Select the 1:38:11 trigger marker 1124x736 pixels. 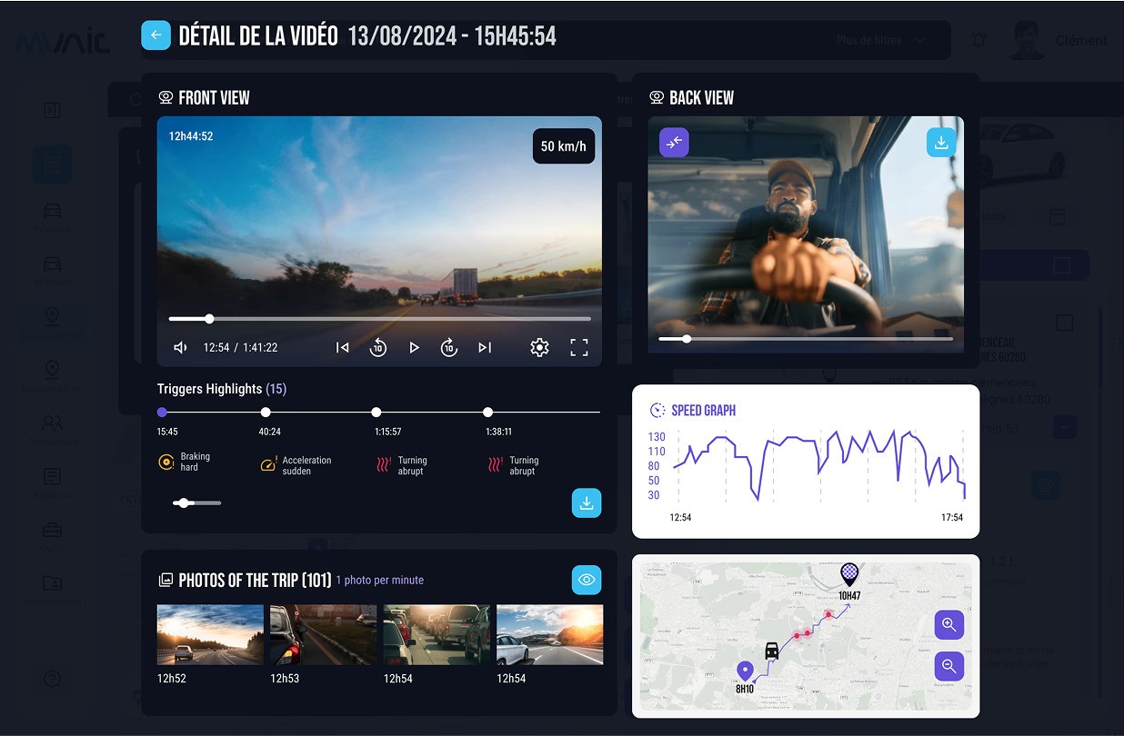coord(487,412)
